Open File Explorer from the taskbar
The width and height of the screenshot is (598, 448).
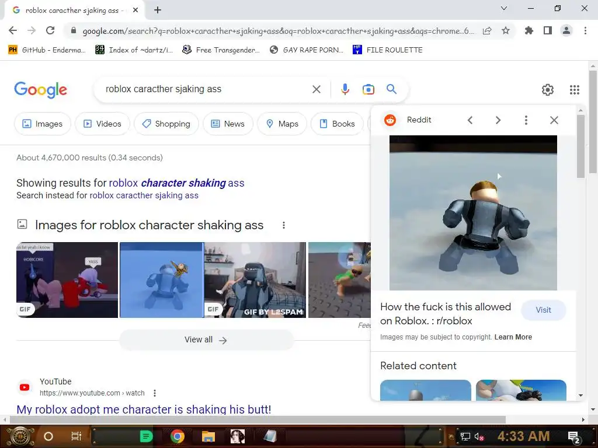point(208,436)
